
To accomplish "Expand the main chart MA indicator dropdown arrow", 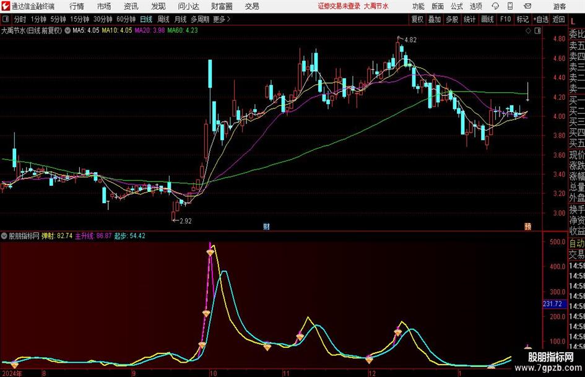I will [x=67, y=30].
